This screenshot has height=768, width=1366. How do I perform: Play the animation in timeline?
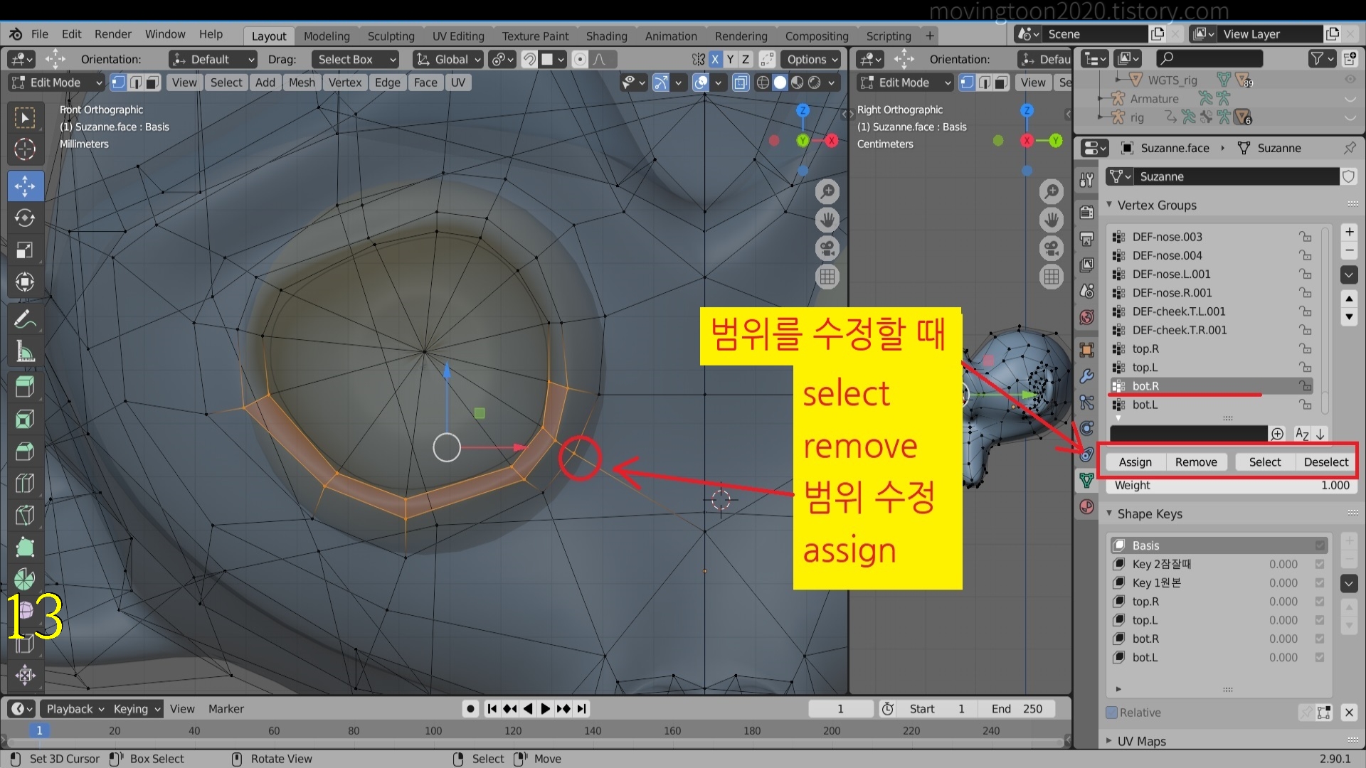tap(545, 709)
